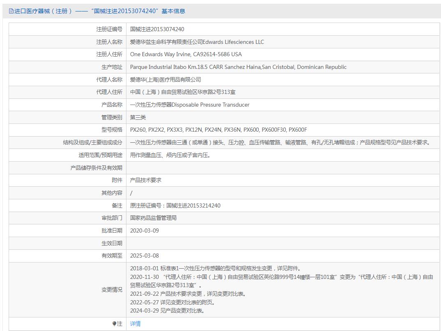Click the 审批部门 row label
Viewport: 441px width, 331px height.
(112, 218)
